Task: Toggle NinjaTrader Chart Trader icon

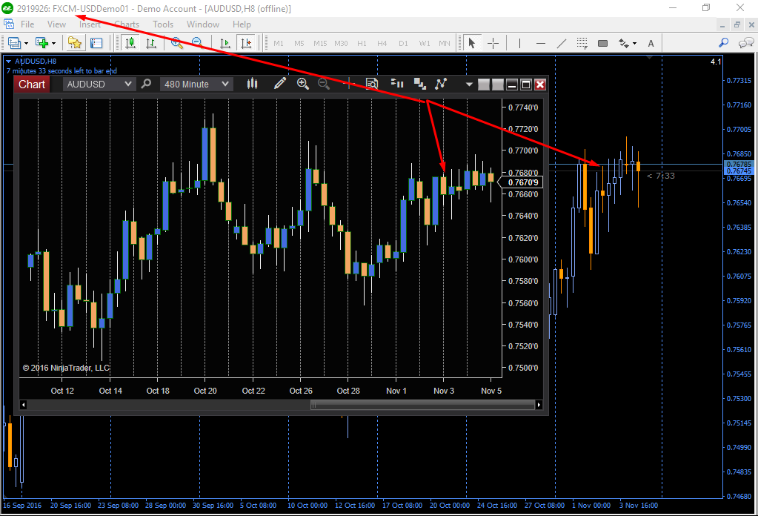Action: click(x=397, y=84)
